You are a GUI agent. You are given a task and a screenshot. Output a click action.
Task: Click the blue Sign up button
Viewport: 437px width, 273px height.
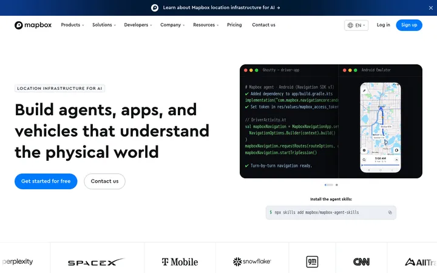click(x=409, y=25)
